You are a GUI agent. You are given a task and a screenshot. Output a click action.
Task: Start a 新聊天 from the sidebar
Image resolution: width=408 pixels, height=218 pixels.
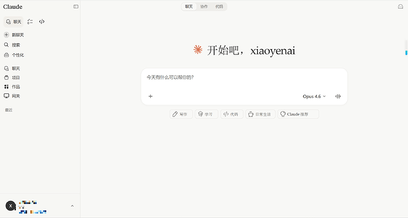(14, 35)
